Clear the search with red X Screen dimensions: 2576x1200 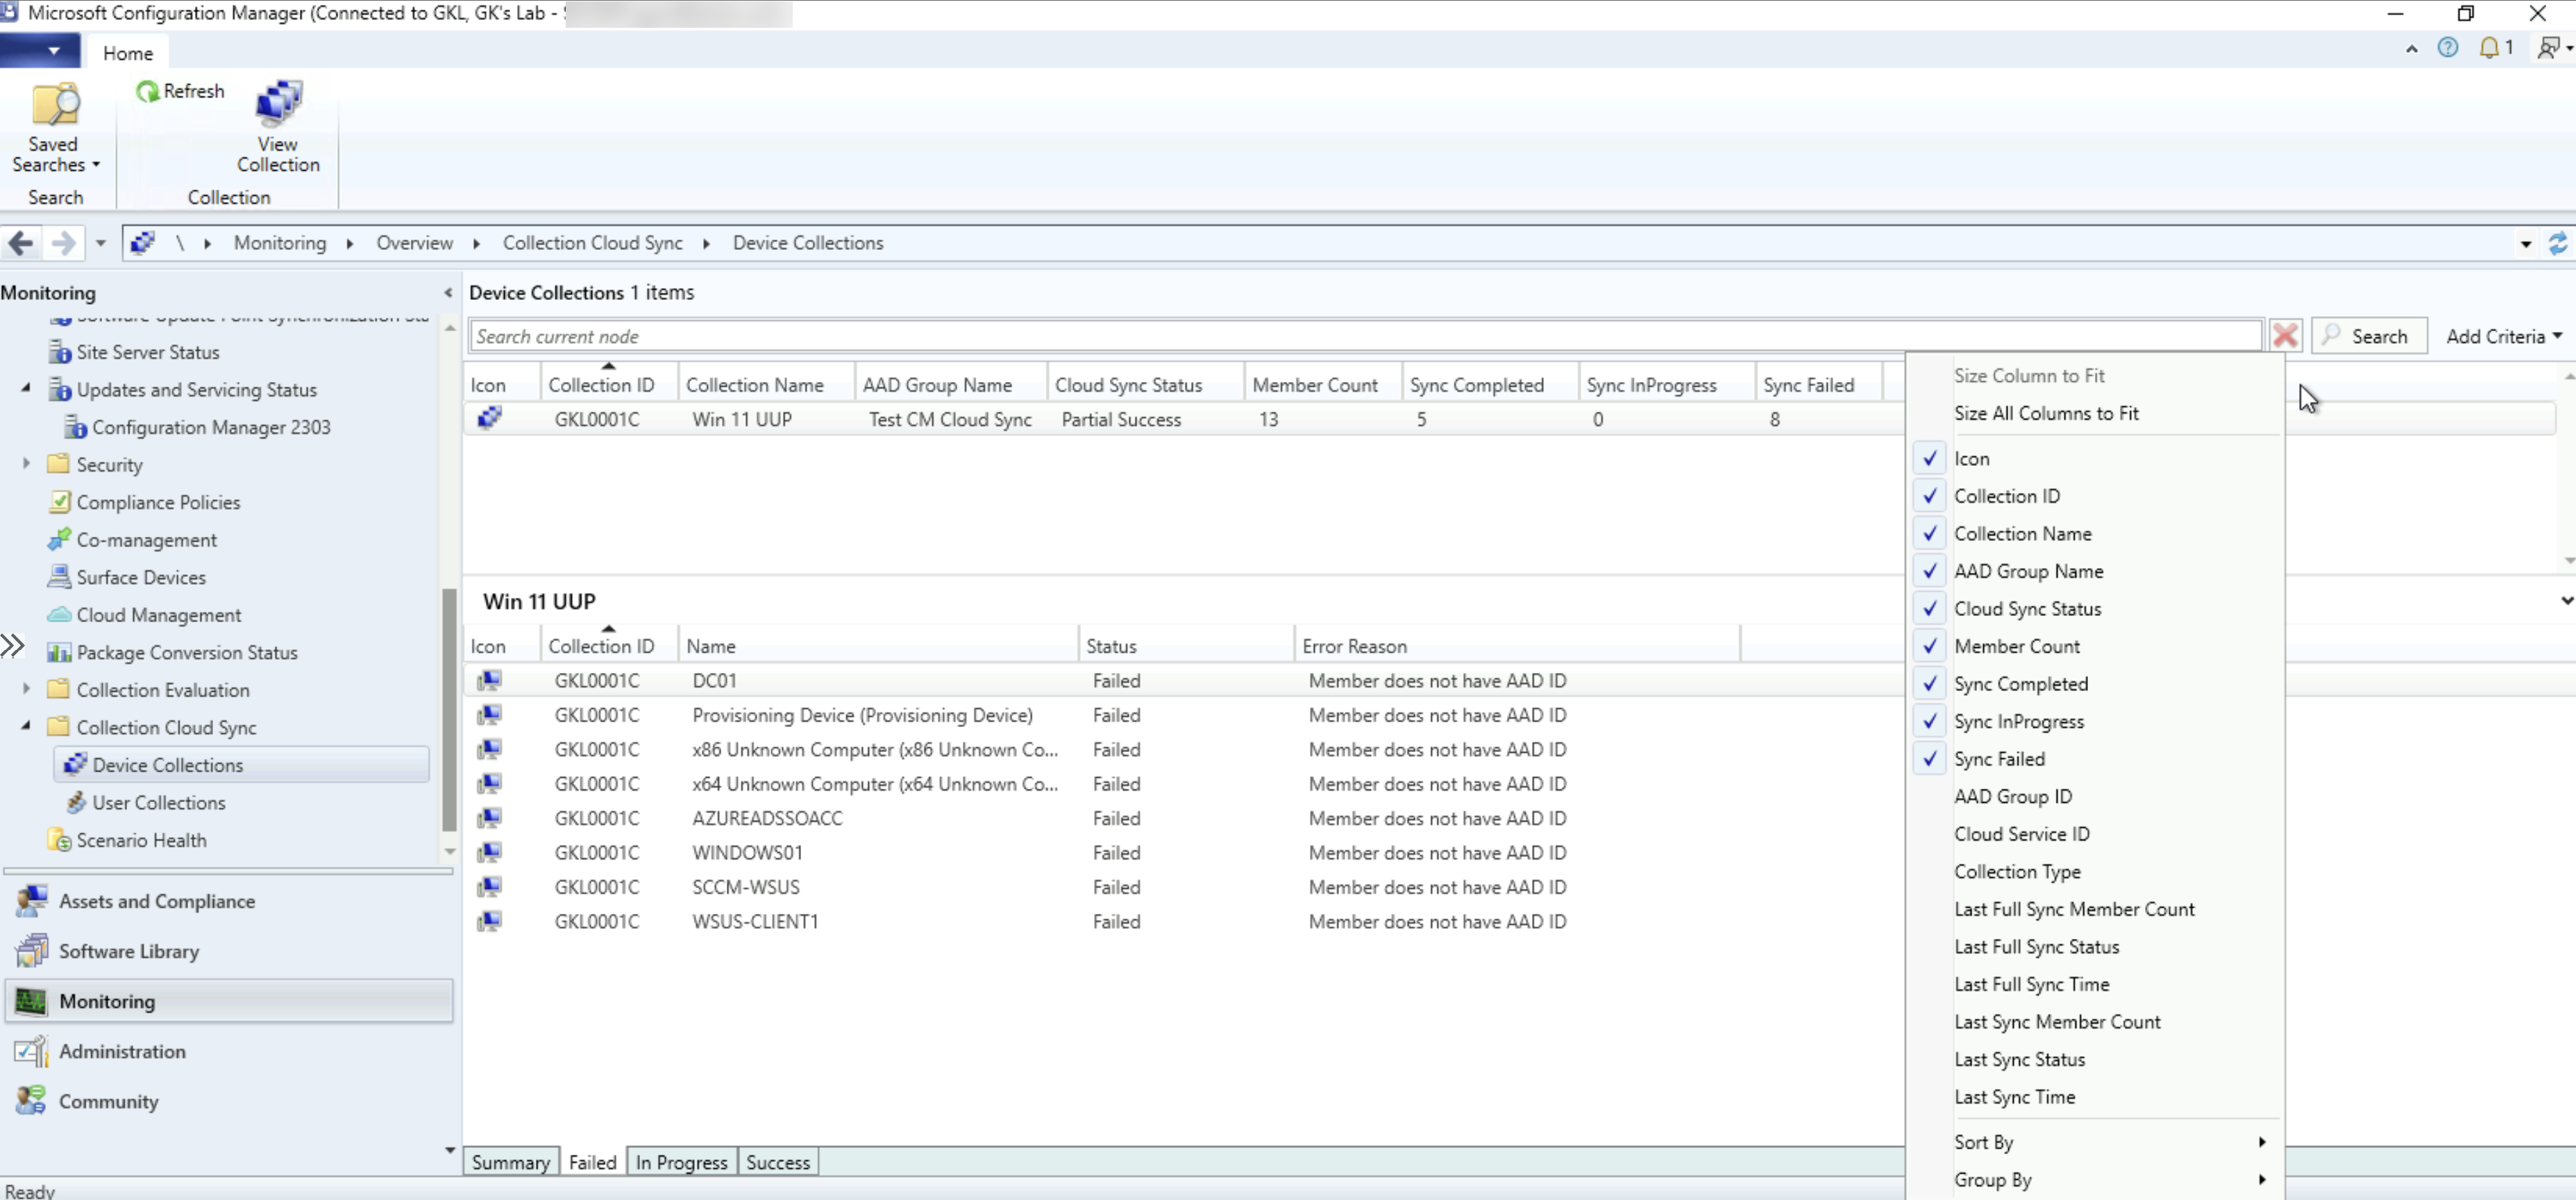(2285, 335)
